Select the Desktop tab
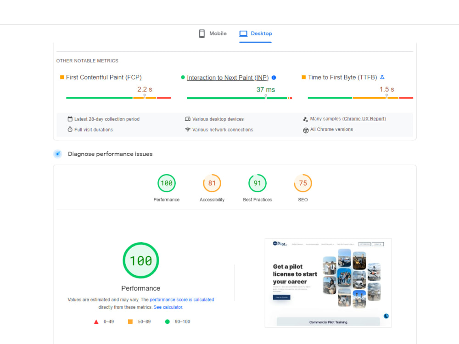 [255, 33]
